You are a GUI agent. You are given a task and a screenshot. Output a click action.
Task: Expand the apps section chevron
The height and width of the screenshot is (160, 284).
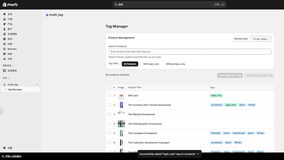8,78
